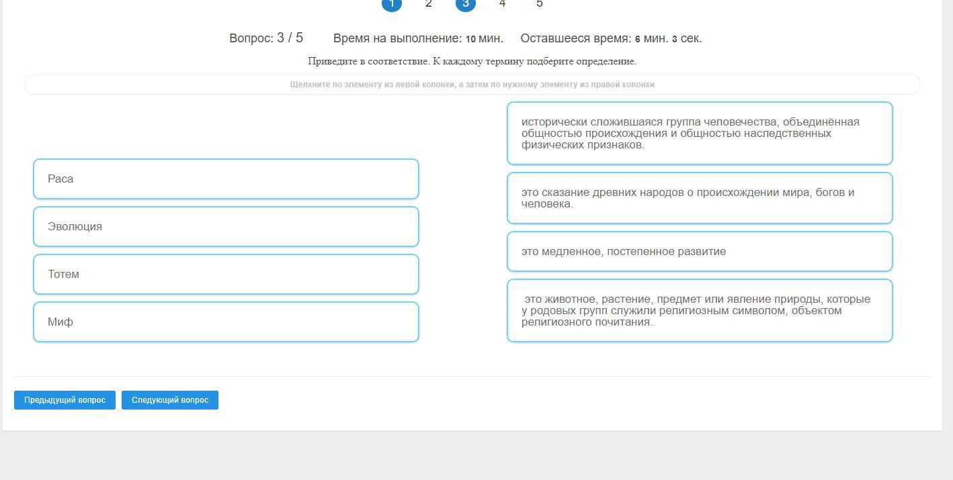
Task: Select the definition about 'животное, растение, предмет'
Action: (x=700, y=311)
